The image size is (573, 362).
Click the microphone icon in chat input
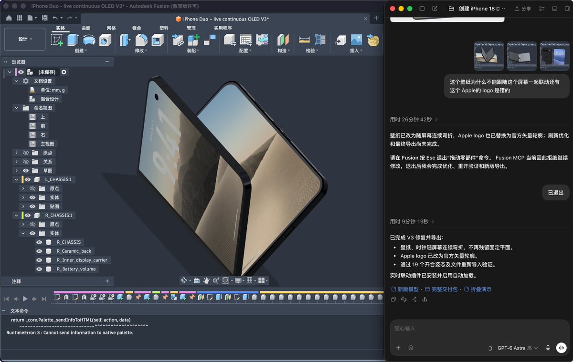548,348
